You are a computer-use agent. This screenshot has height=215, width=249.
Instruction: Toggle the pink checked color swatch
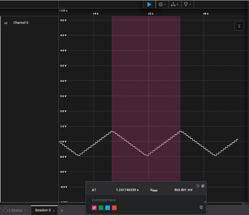[x=94, y=208]
